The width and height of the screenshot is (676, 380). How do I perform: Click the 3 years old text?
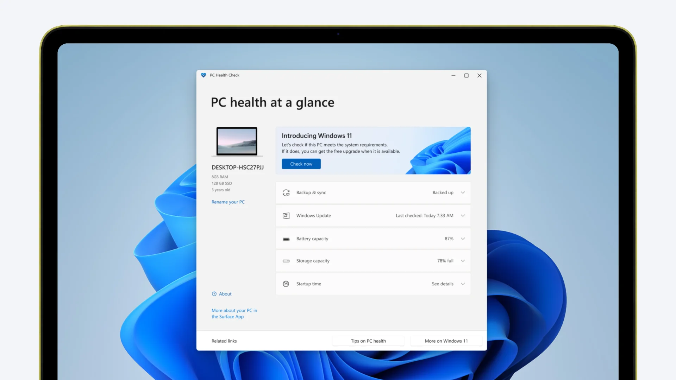(221, 190)
